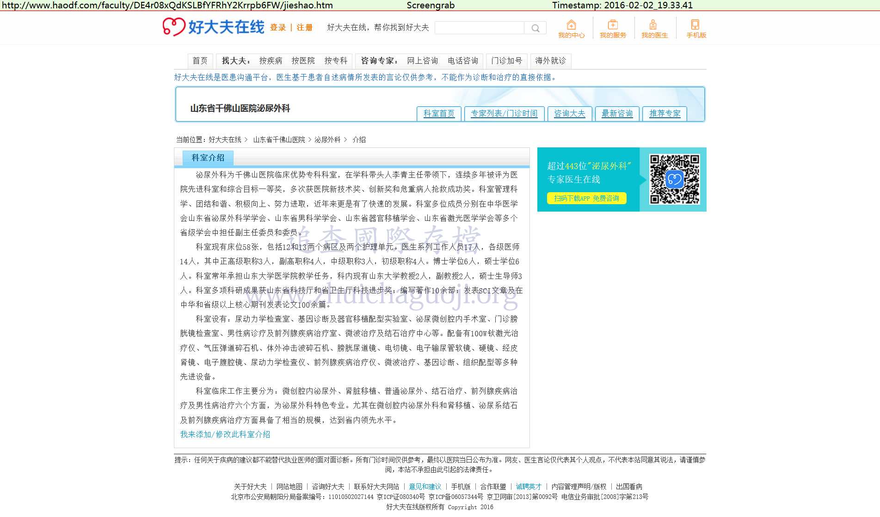Switch to 手机版 phone icon
The image size is (880, 517).
[695, 25]
